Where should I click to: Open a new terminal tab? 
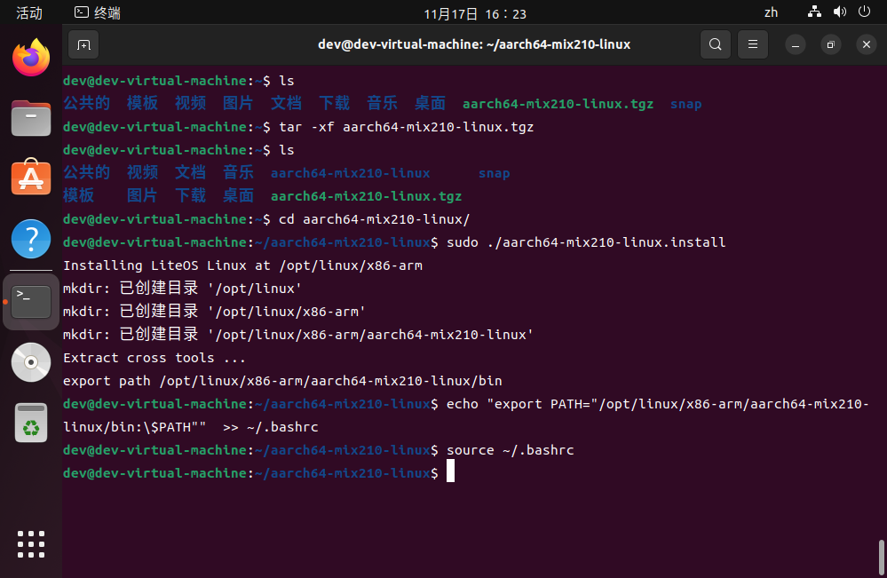point(83,44)
